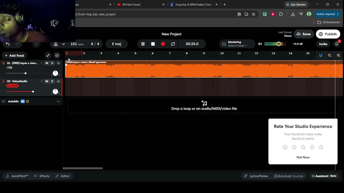The height and width of the screenshot is (193, 344).
Task: Bookmark this page with the star
Action: tap(253, 14)
